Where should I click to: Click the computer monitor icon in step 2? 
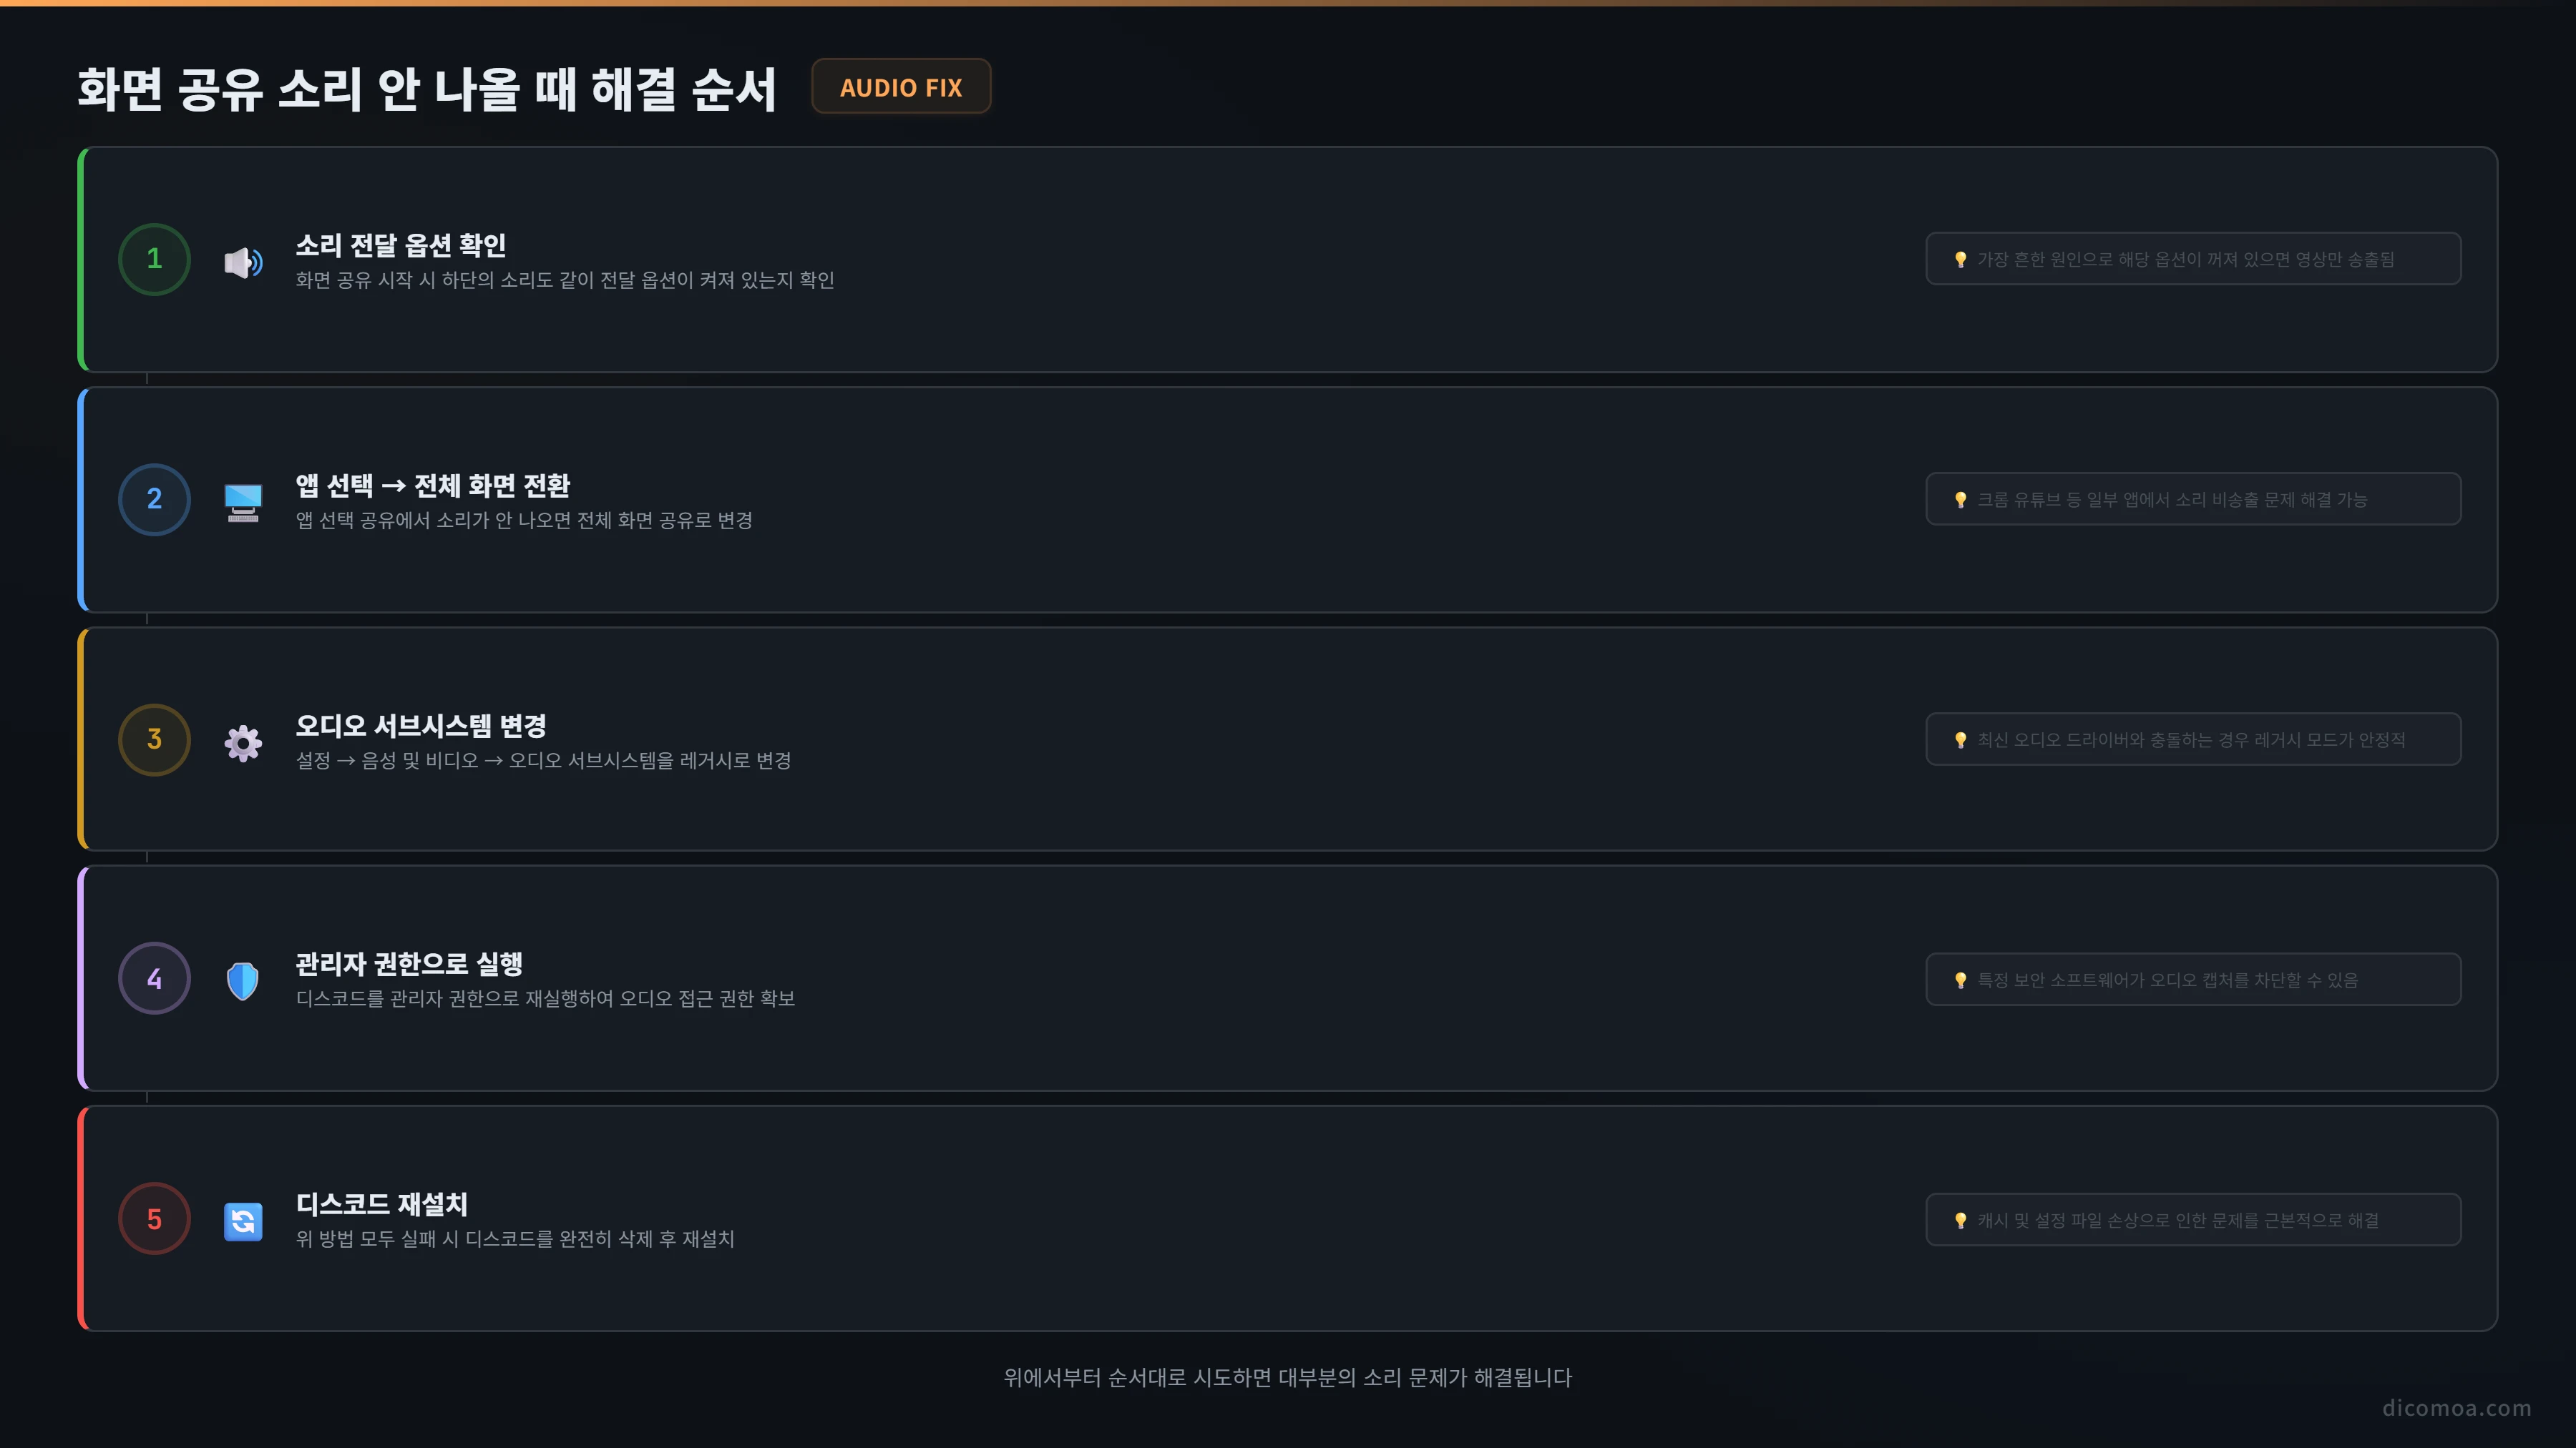(x=243, y=502)
